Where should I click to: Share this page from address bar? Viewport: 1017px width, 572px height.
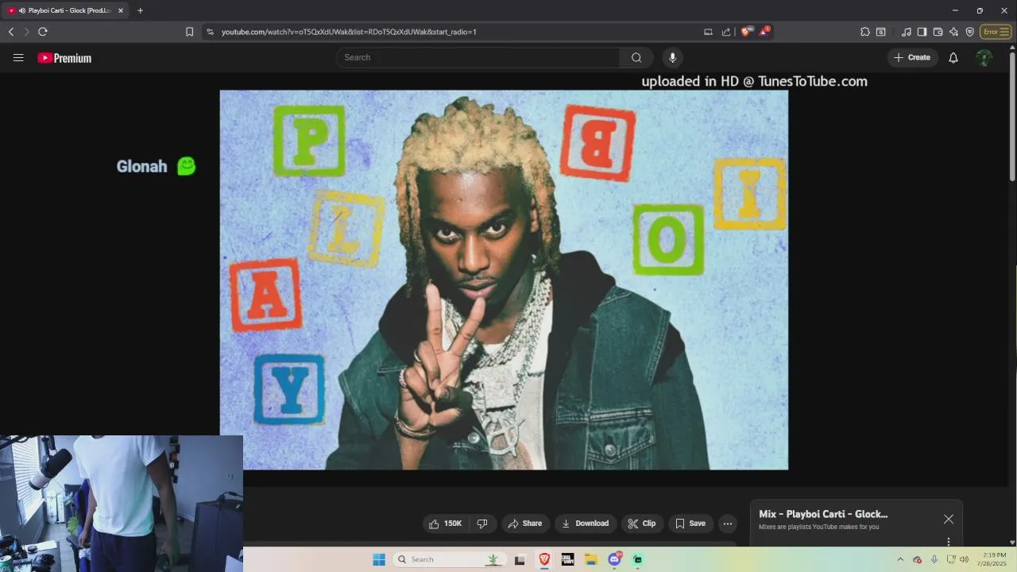tap(726, 32)
